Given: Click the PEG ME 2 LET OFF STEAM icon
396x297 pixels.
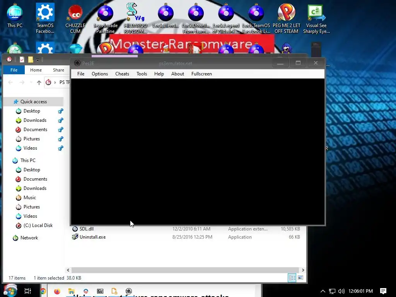Looking at the screenshot, I should [x=286, y=18].
